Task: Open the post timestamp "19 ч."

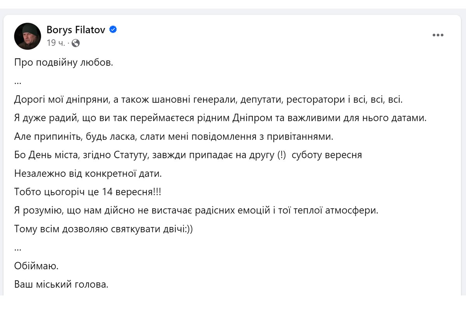Action: (x=56, y=43)
